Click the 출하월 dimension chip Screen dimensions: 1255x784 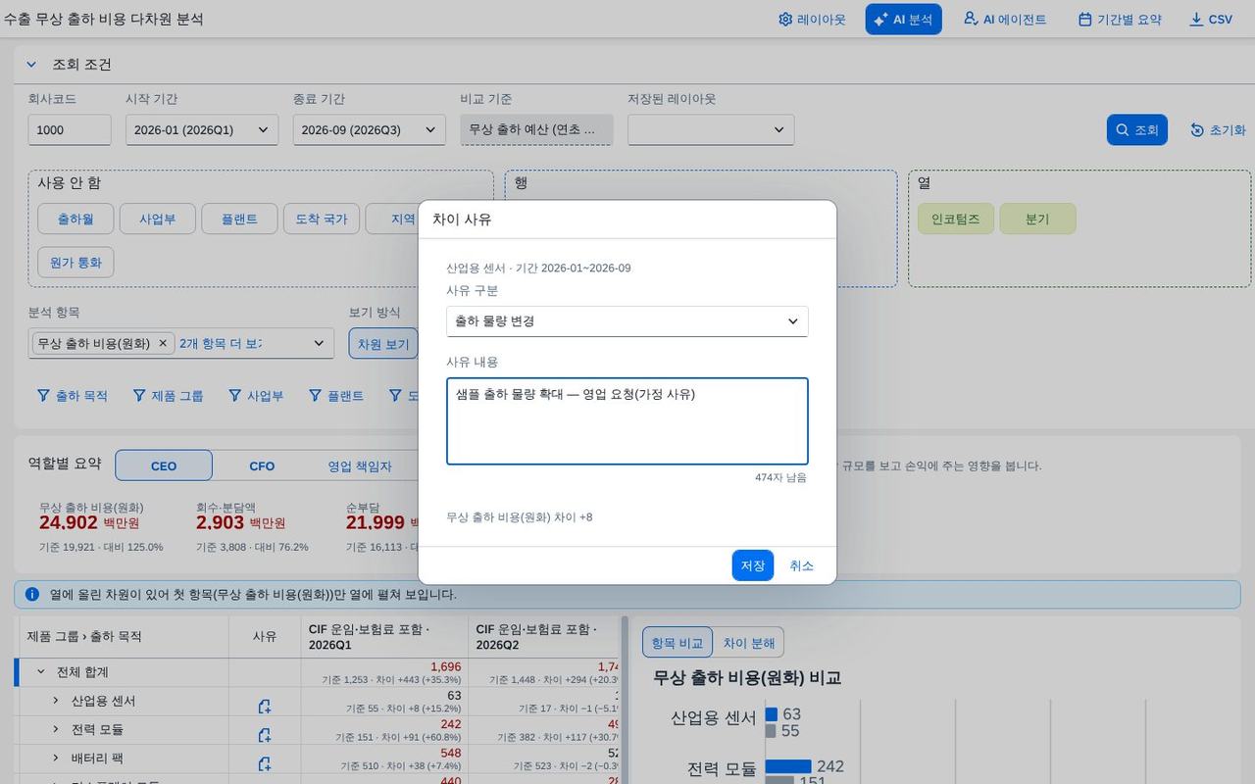point(75,219)
